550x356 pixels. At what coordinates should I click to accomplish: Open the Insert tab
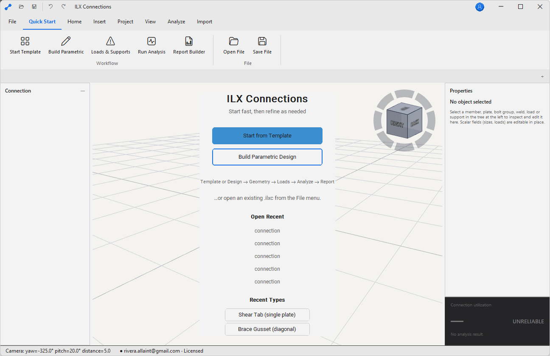[99, 22]
